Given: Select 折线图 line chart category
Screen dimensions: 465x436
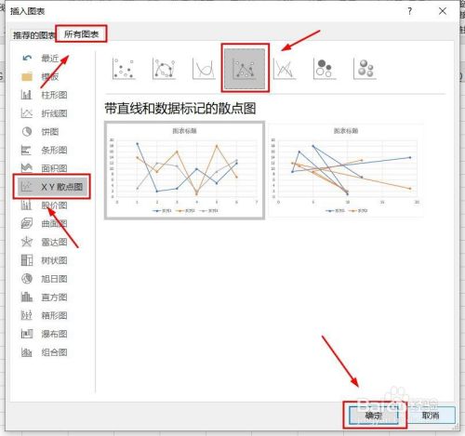Looking at the screenshot, I should [x=44, y=113].
